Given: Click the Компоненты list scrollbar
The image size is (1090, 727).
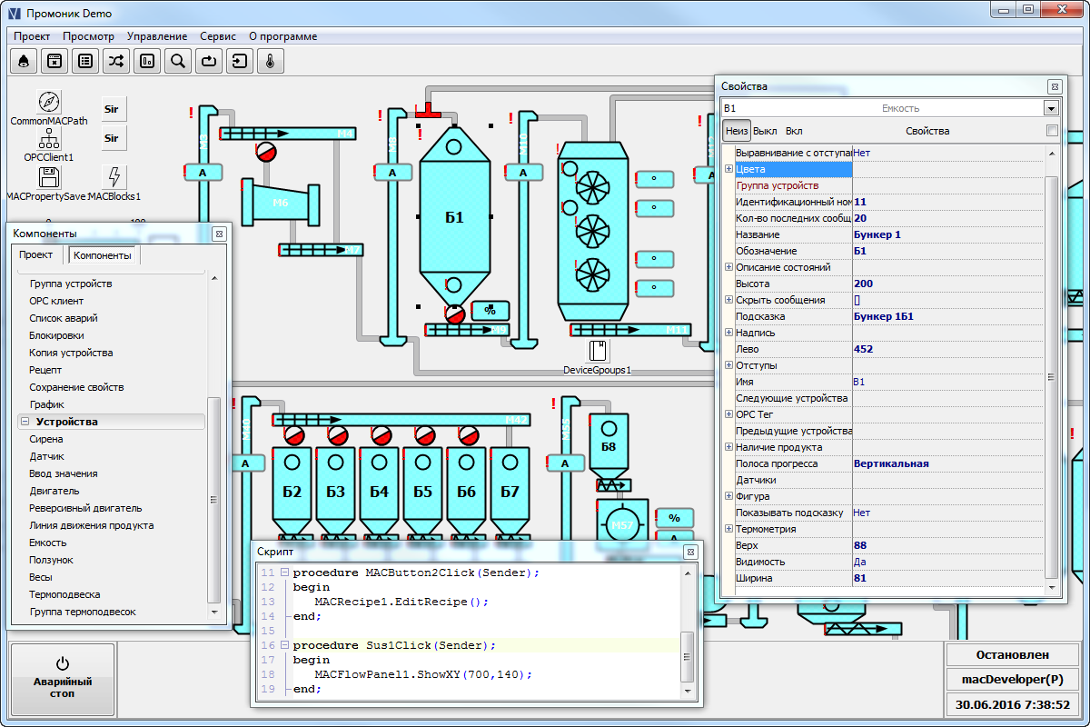Looking at the screenshot, I should point(214,445).
